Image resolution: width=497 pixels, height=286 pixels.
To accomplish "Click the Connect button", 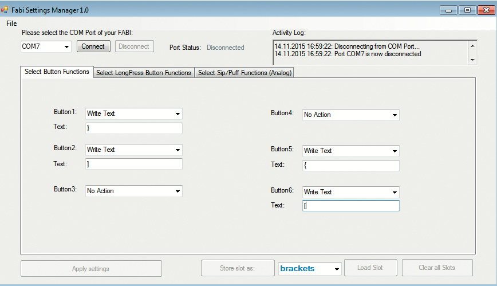I will point(93,46).
